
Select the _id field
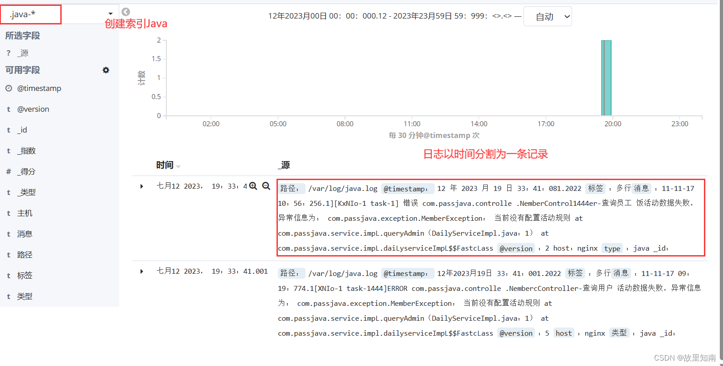(22, 130)
